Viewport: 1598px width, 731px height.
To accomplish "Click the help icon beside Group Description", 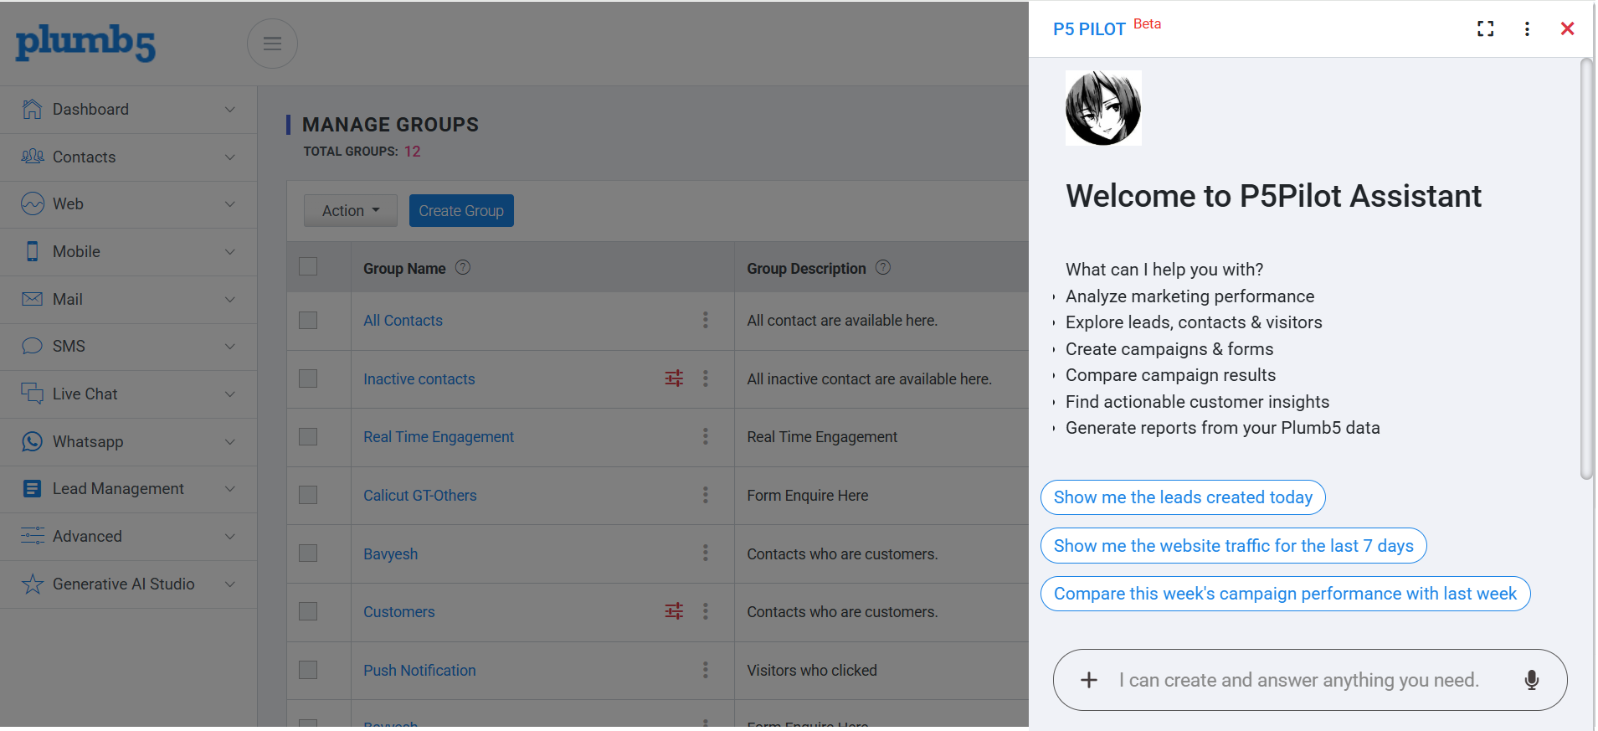I will [x=883, y=267].
